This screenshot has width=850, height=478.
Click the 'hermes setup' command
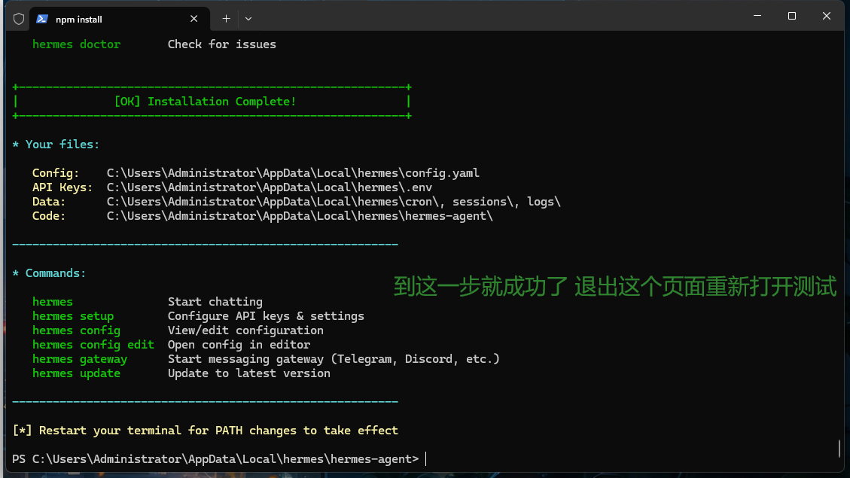(73, 316)
